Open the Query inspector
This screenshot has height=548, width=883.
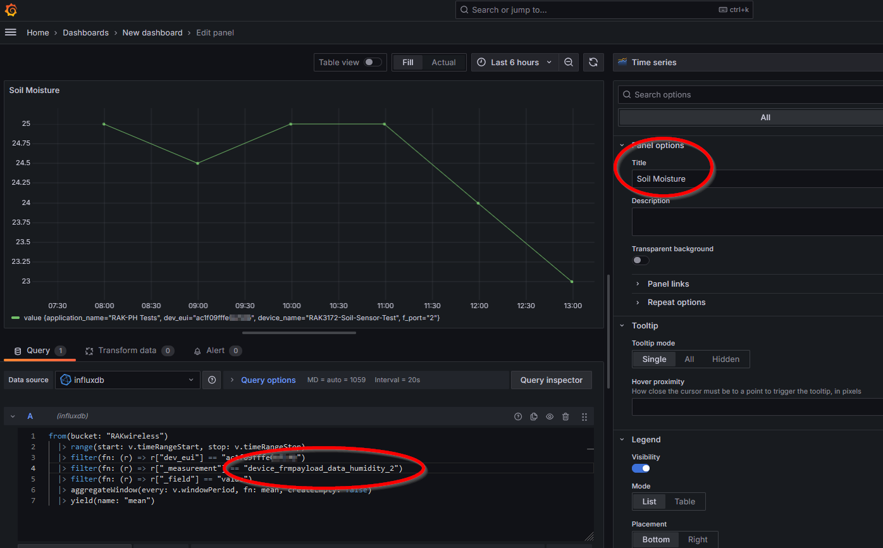551,380
